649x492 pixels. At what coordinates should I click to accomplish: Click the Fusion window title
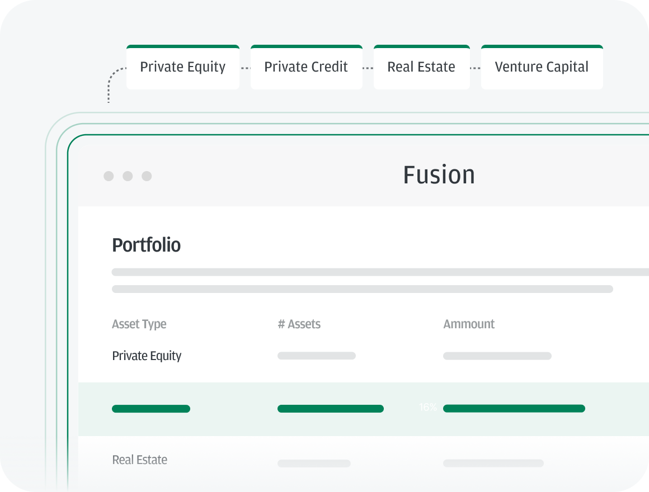(x=439, y=175)
